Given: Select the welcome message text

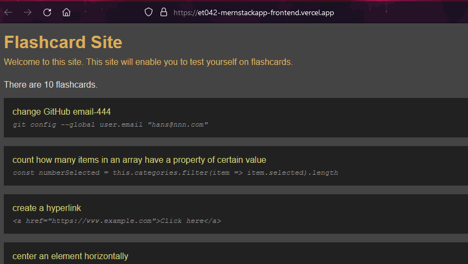Looking at the screenshot, I should pyautogui.click(x=148, y=62).
